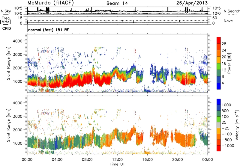The width and height of the screenshot is (240, 166).
Task: Pick the red top segment of Power colorbar
Action: [x=219, y=40]
